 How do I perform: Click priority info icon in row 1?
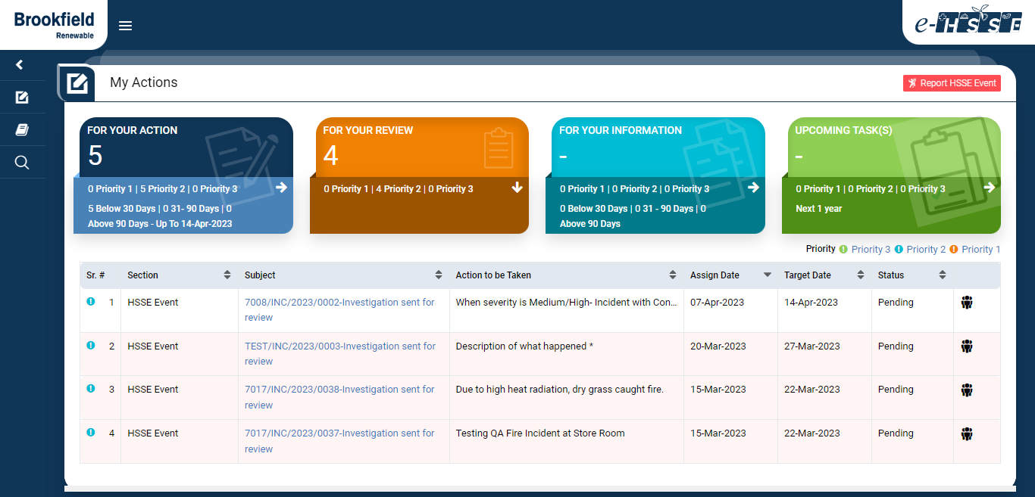[91, 301]
